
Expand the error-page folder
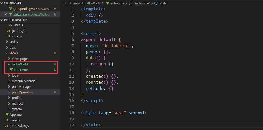tap(9, 59)
